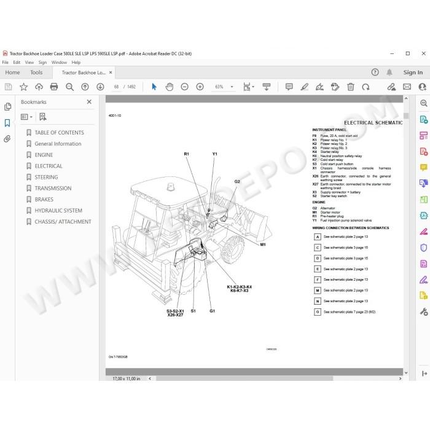Bookmark the file with the star icon
This screenshot has height=430, width=430.
click(x=23, y=87)
